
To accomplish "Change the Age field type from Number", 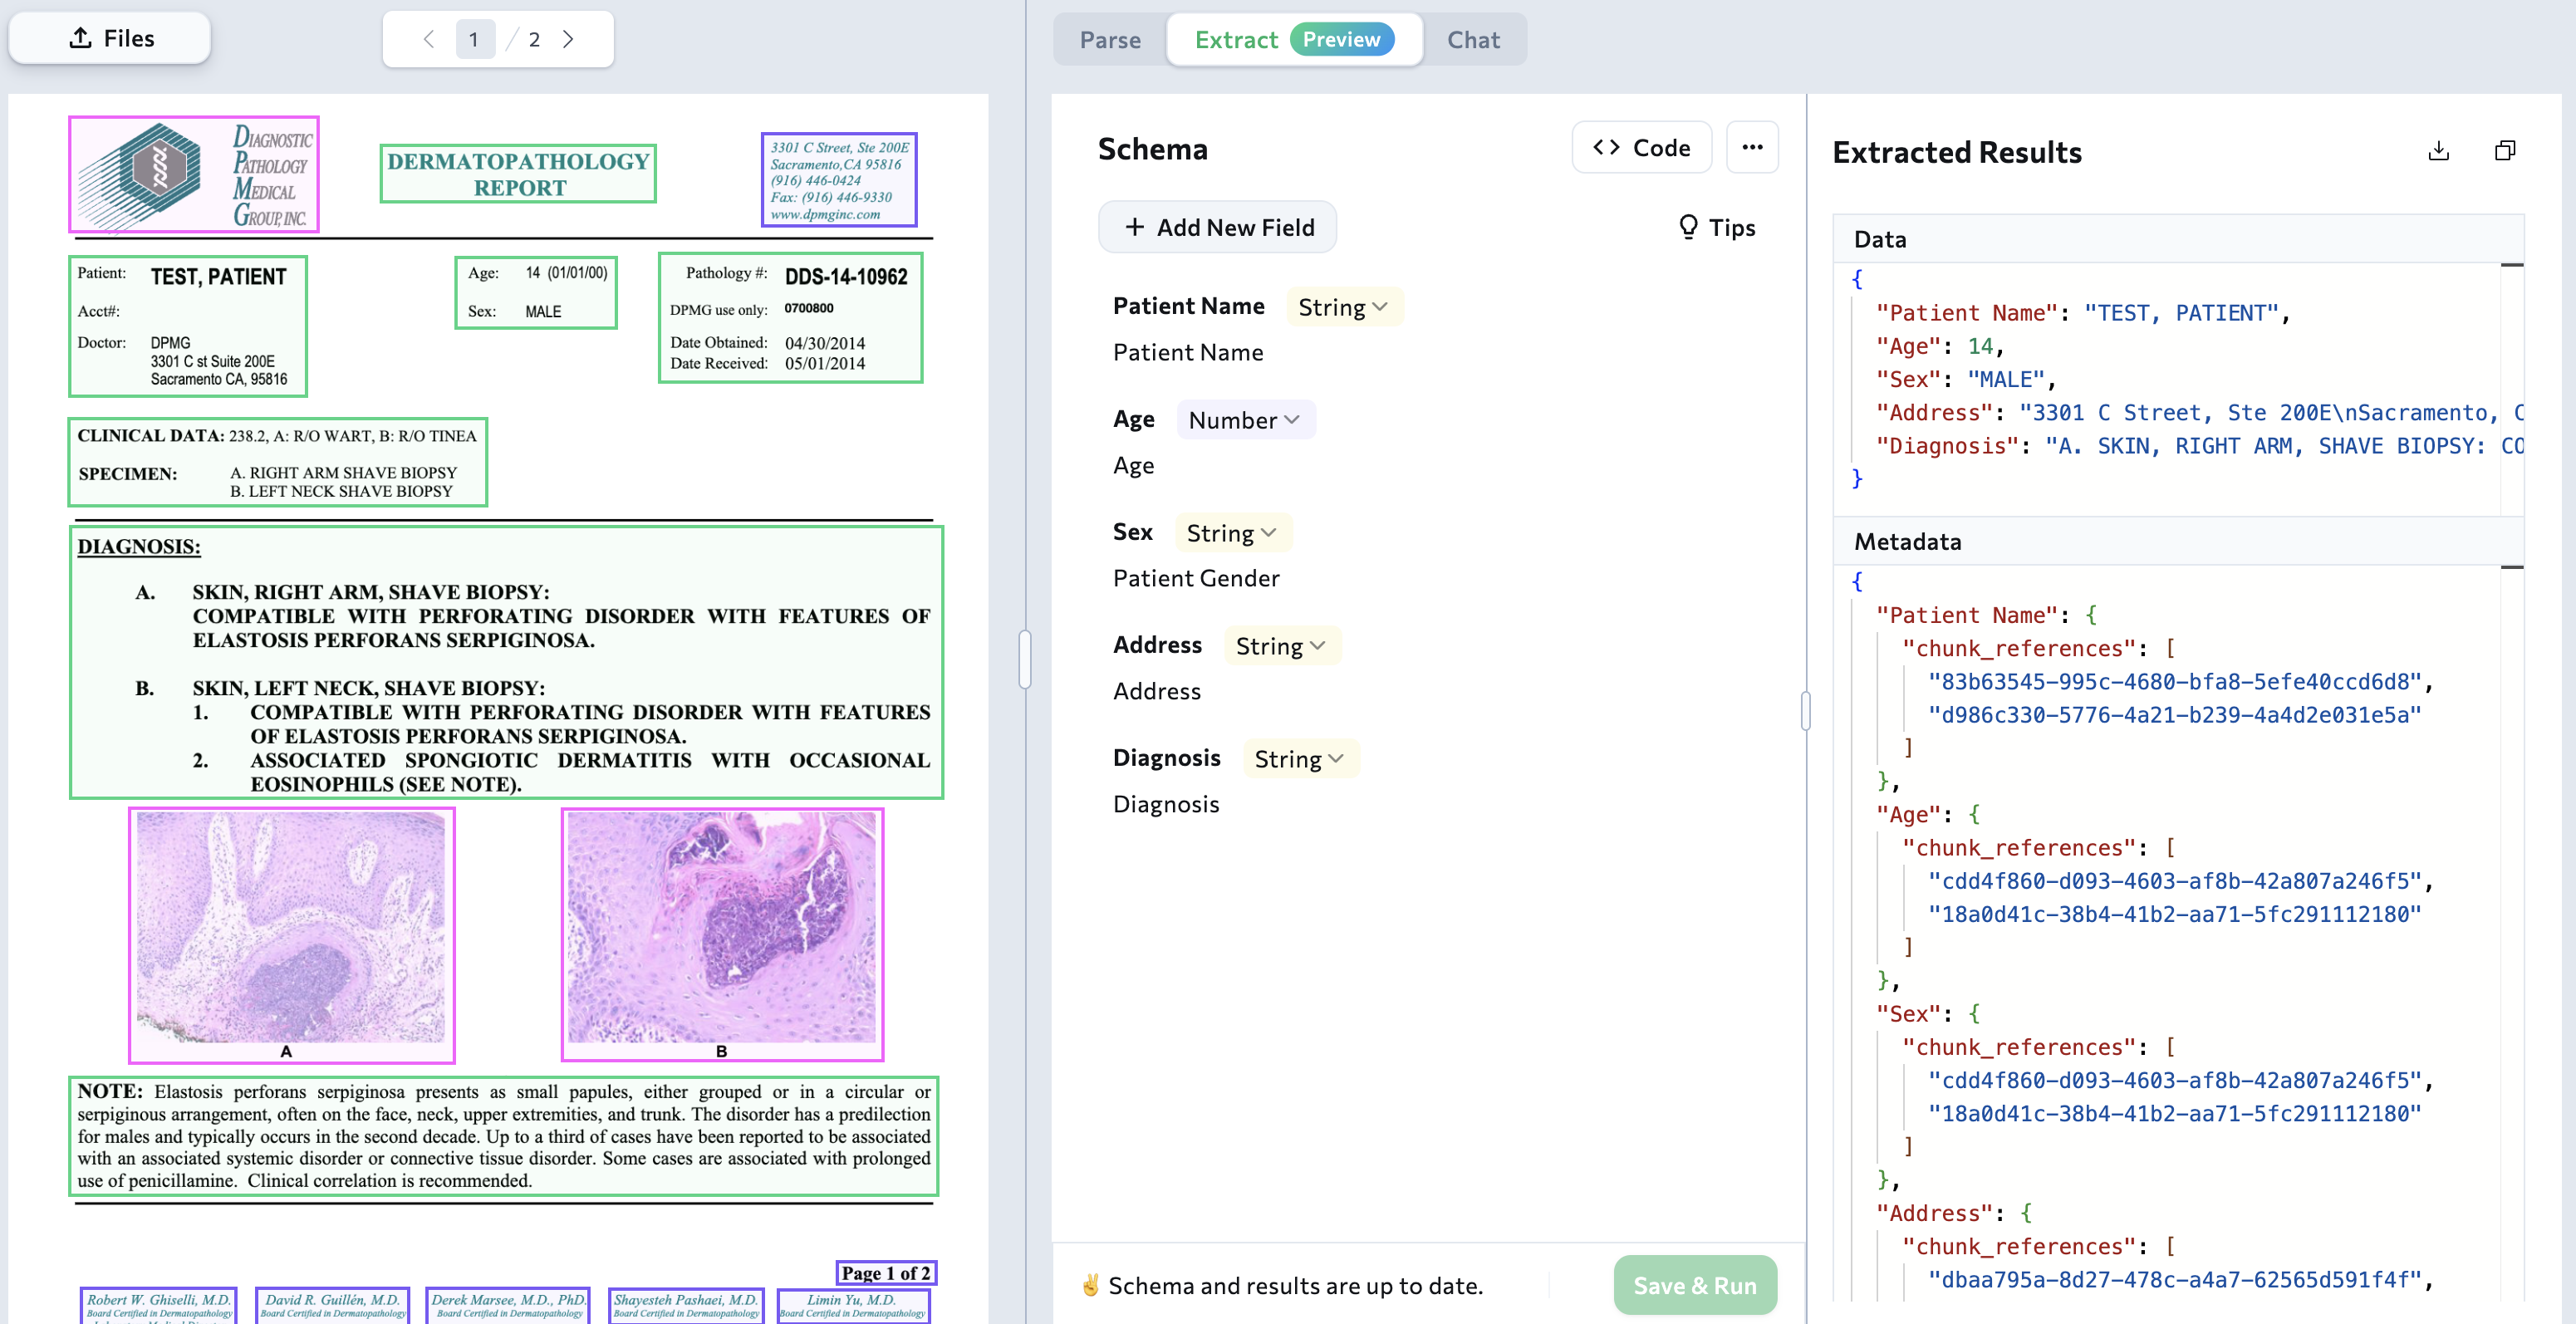I will click(1245, 419).
